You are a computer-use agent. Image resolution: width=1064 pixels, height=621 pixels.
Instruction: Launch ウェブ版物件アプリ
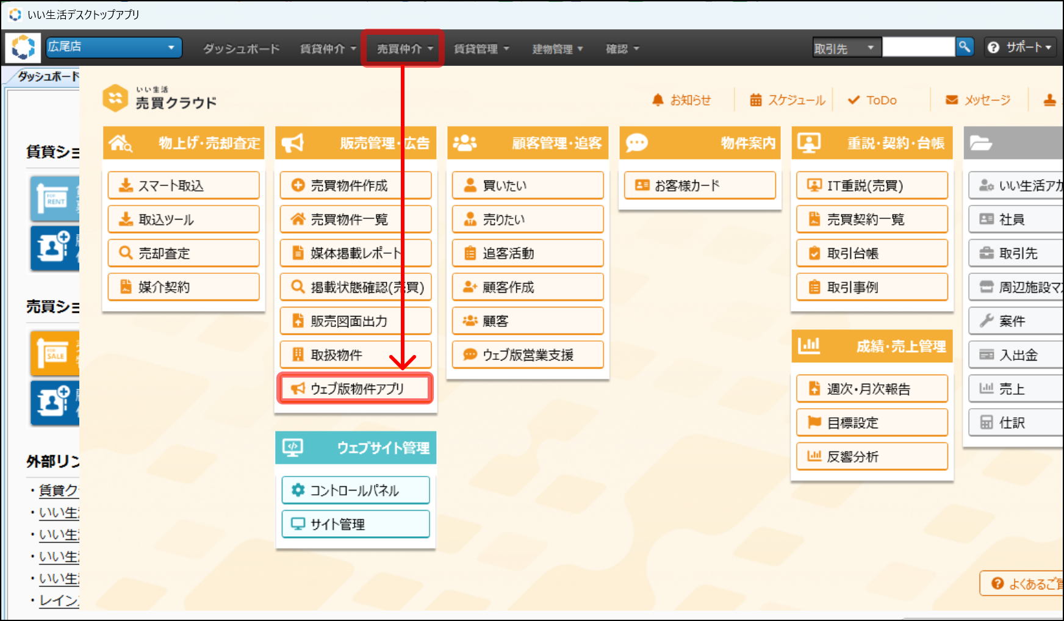click(356, 389)
